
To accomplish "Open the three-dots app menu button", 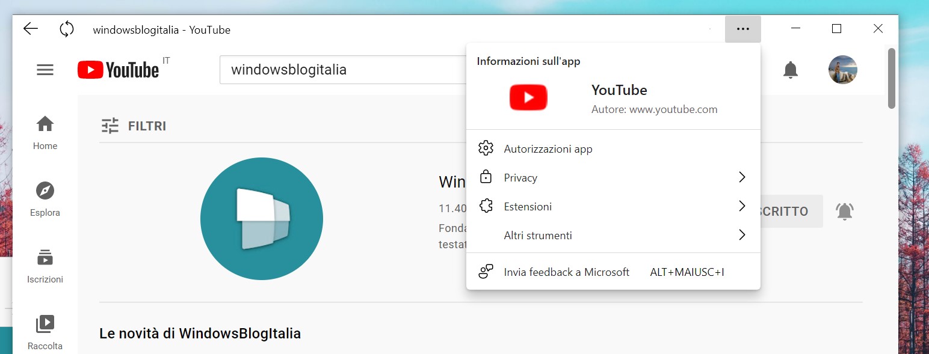I will [743, 29].
